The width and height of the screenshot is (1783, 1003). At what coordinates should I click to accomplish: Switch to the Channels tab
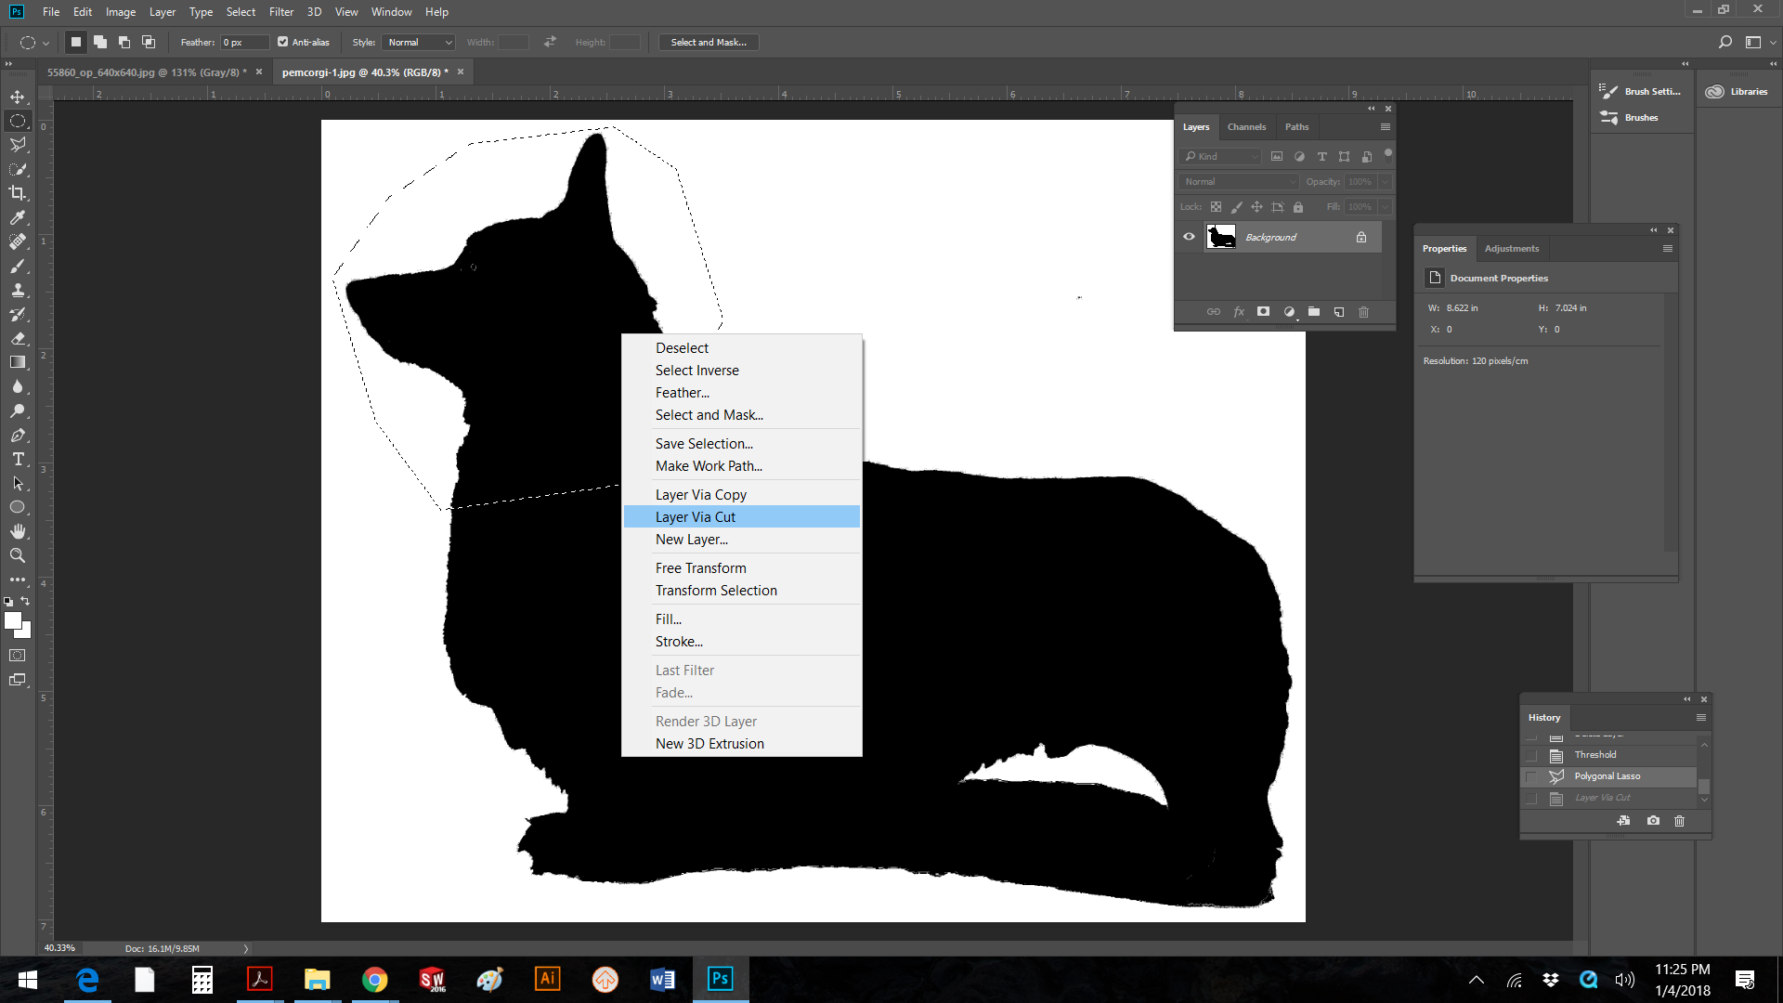tap(1246, 127)
